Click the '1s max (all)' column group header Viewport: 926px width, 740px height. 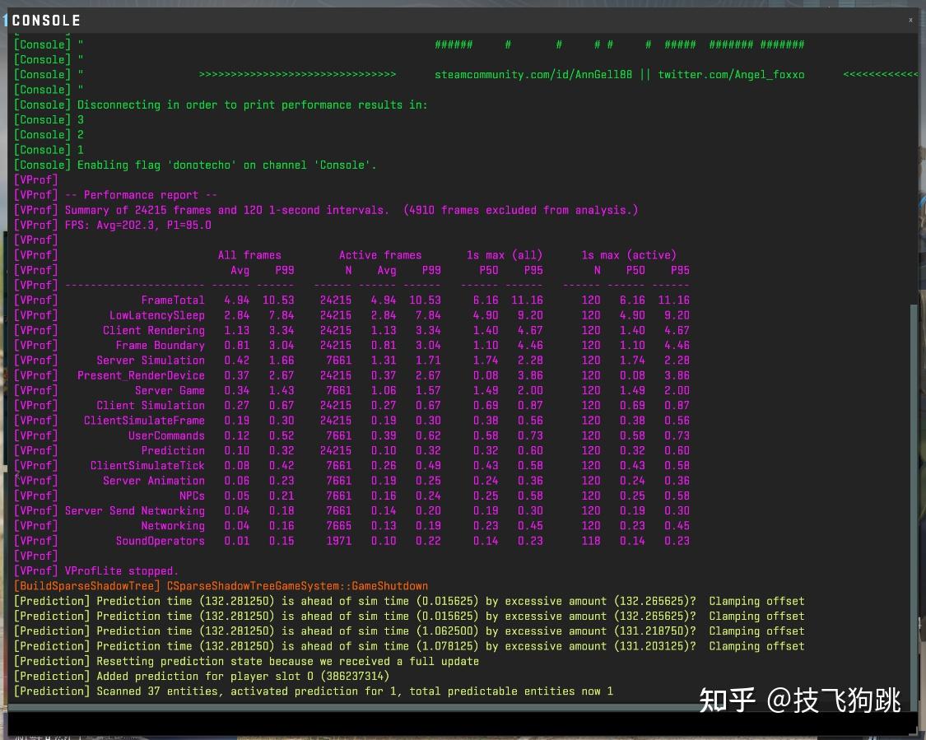pyautogui.click(x=505, y=255)
